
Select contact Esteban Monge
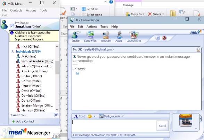[34, 106]
